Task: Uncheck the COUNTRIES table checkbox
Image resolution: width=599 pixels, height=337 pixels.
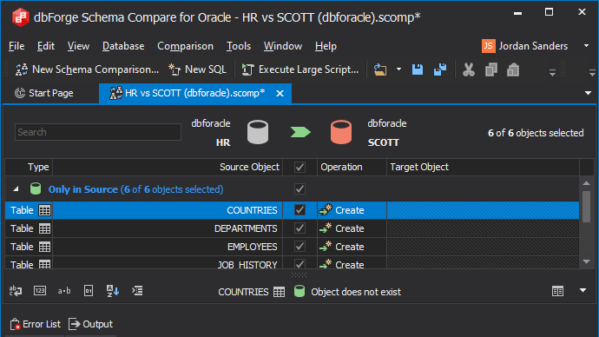Action: [x=299, y=210]
